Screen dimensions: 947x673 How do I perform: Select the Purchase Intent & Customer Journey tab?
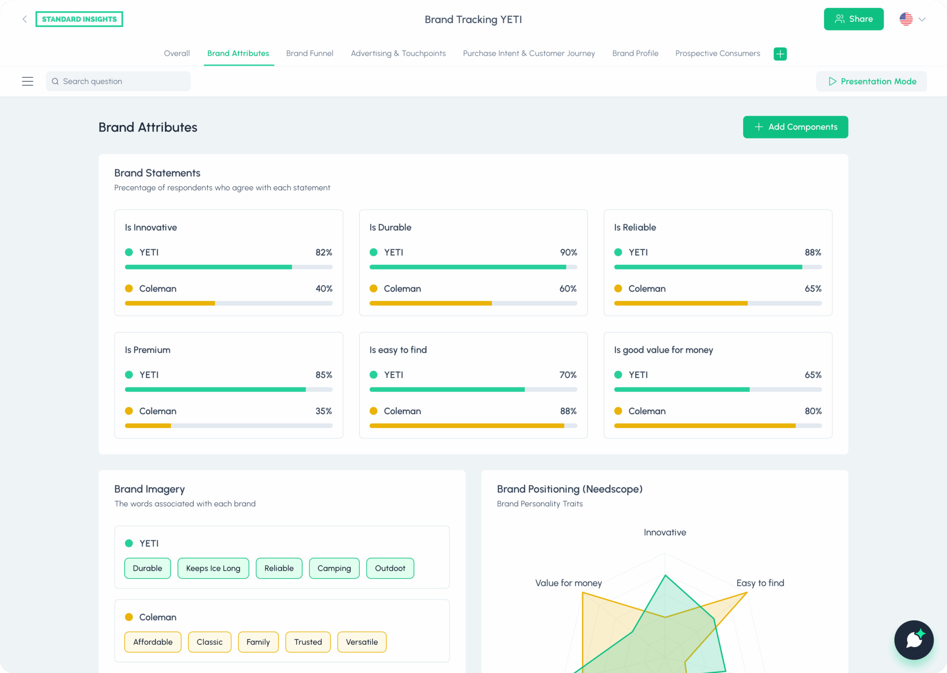click(529, 53)
